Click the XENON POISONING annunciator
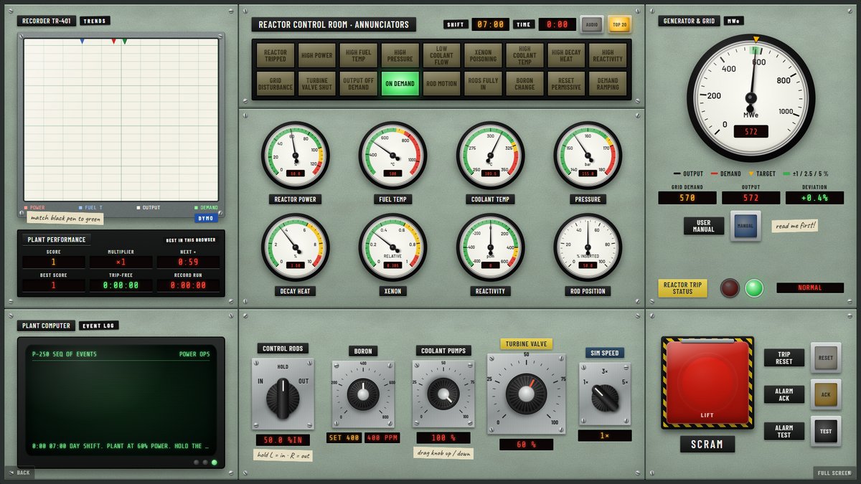The height and width of the screenshot is (484, 861). [x=483, y=55]
